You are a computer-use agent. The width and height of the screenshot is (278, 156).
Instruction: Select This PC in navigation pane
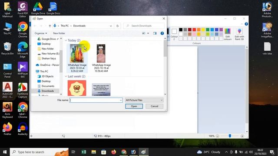42,71
